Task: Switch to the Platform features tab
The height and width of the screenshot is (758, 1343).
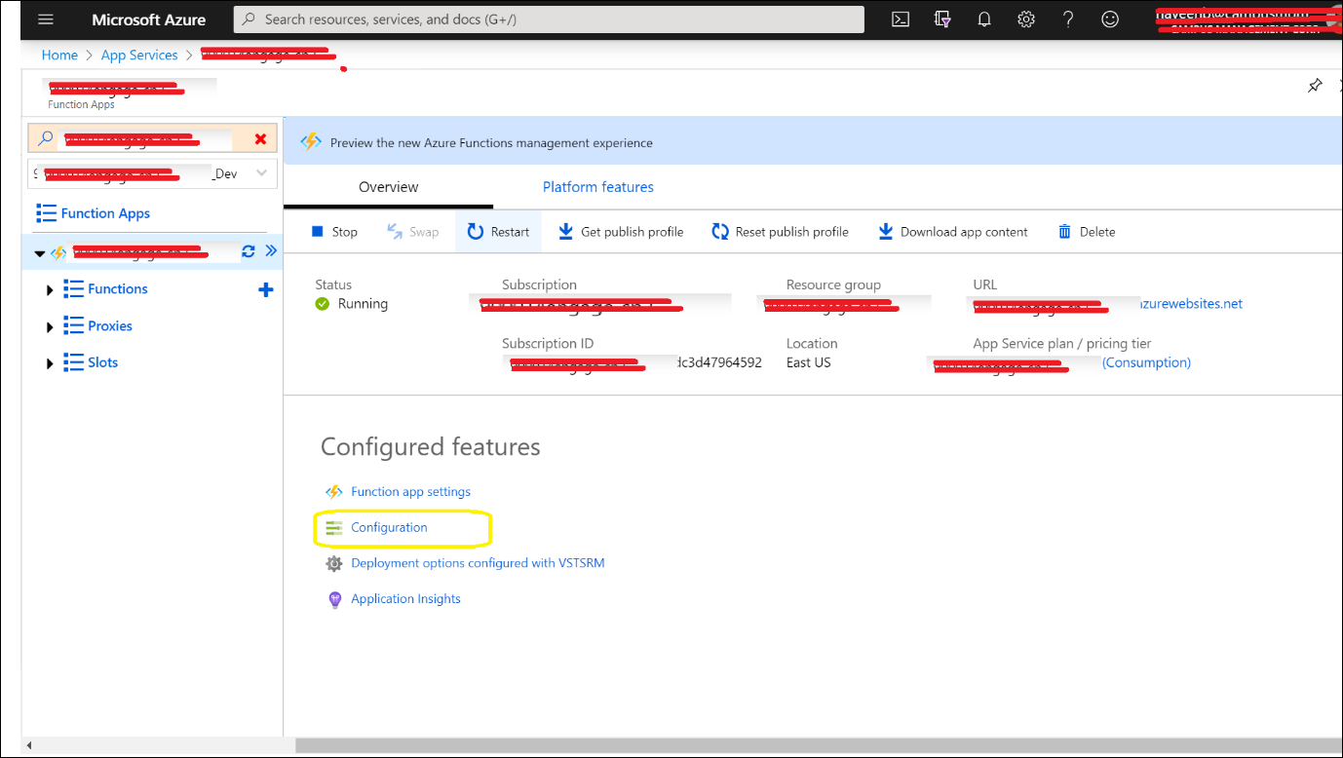Action: pyautogui.click(x=597, y=187)
